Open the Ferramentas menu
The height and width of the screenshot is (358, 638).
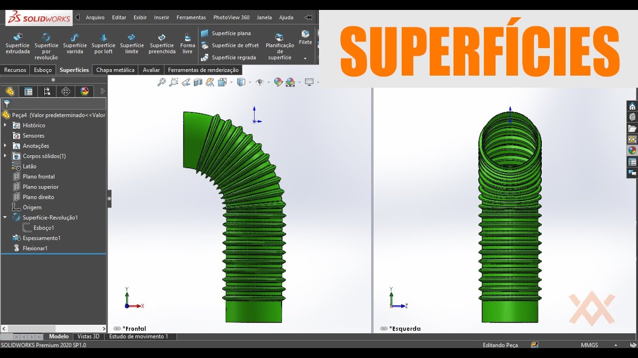coord(191,17)
